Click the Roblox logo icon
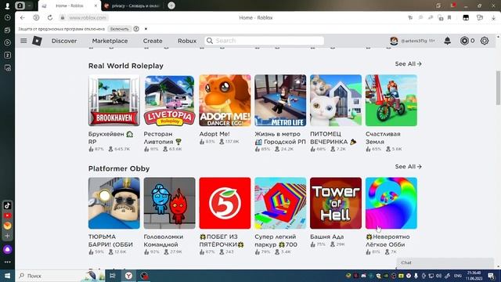The image size is (501, 282). tap(37, 41)
